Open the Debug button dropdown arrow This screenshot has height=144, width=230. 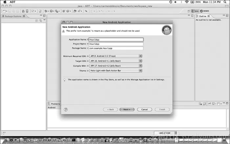pos(48,11)
